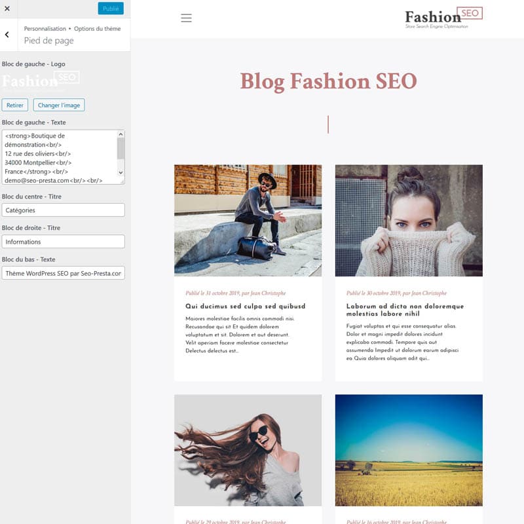This screenshot has width=524, height=524.
Task: Open the man sitting with bag post image
Action: coord(248,220)
